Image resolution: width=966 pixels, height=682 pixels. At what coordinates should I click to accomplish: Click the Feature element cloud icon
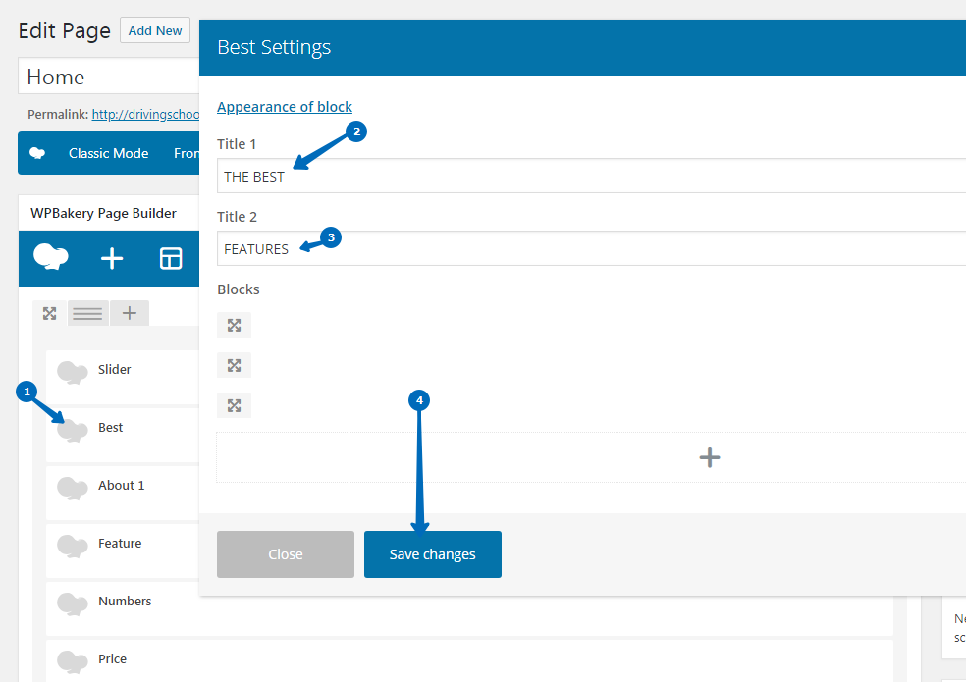click(73, 545)
